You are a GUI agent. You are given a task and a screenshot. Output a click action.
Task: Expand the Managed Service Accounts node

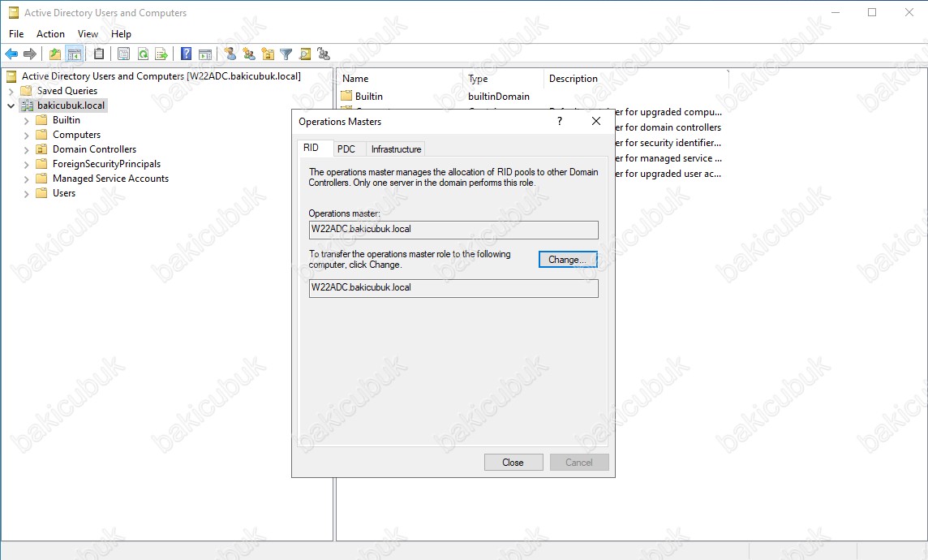tap(27, 179)
